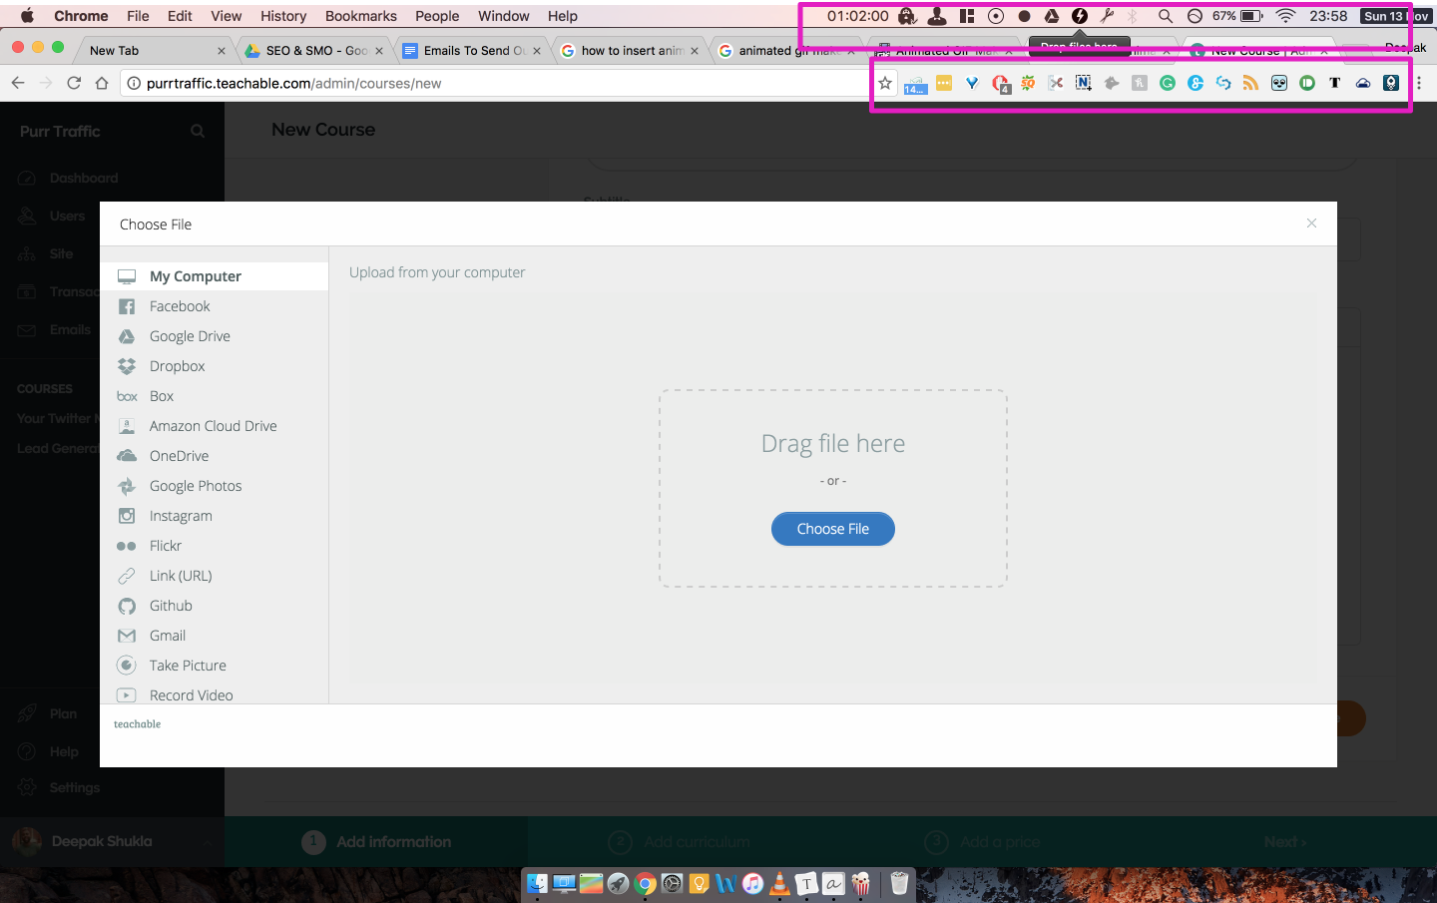Click the blue Choose File button

tap(833, 529)
